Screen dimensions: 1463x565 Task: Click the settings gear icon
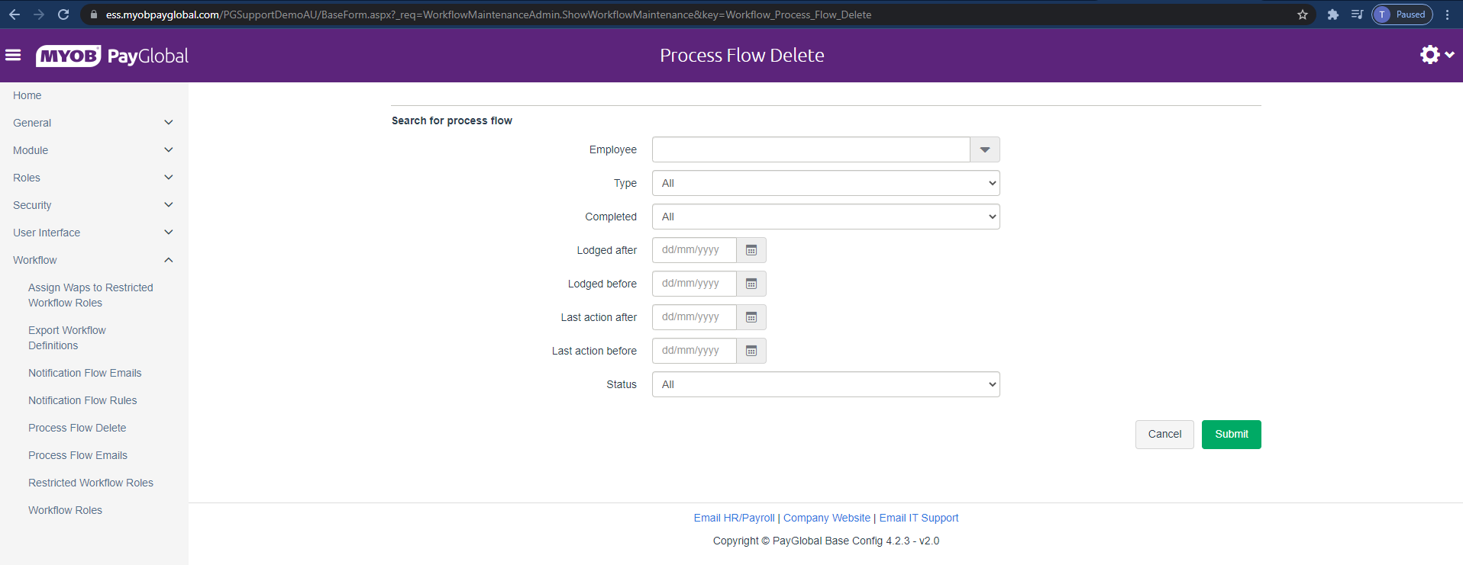pos(1429,55)
